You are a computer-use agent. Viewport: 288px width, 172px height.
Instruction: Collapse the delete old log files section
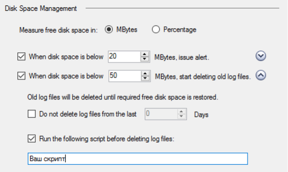[261, 75]
